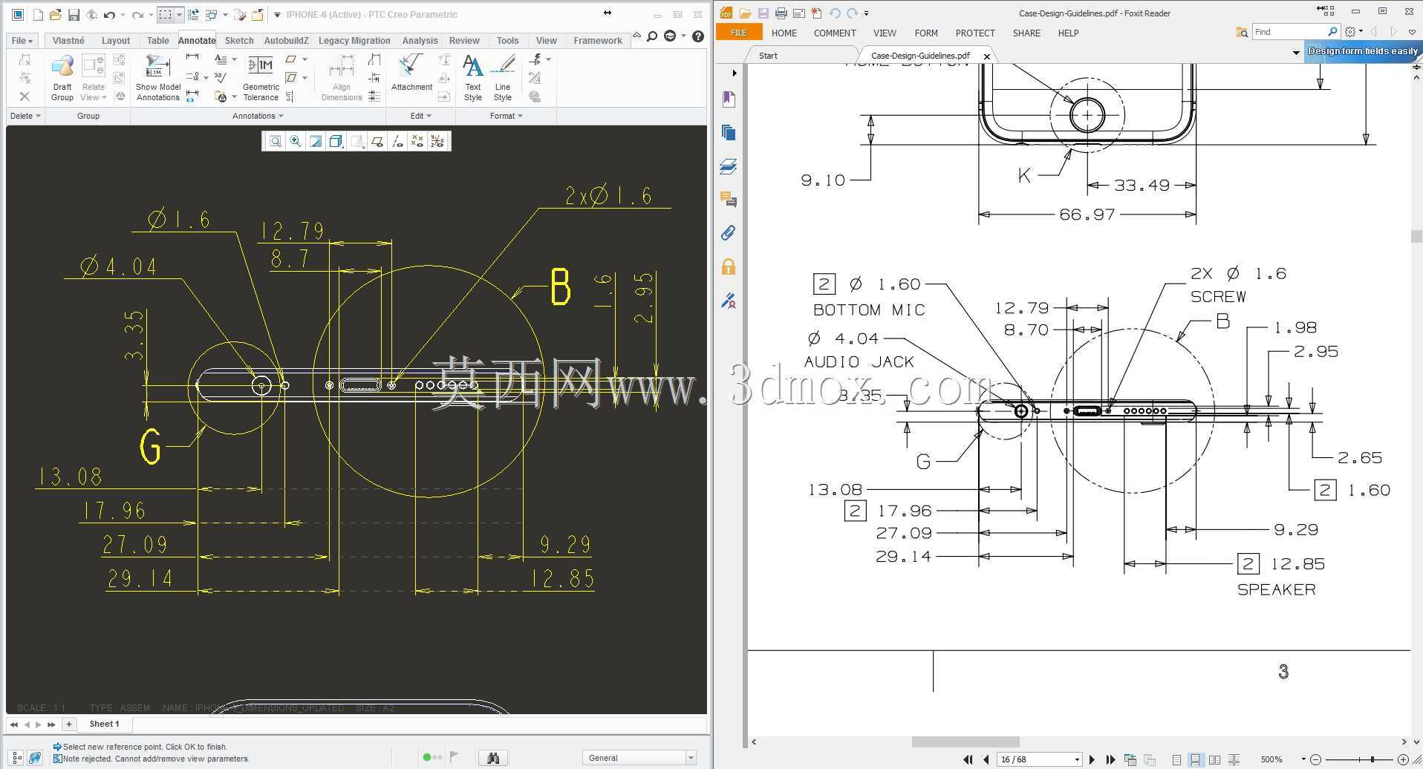Toggle the Creo selection box filter button
The height and width of the screenshot is (769, 1423).
166,15
